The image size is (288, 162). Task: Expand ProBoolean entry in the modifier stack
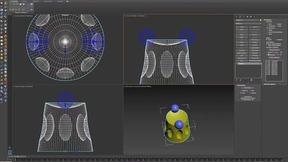(x=236, y=64)
